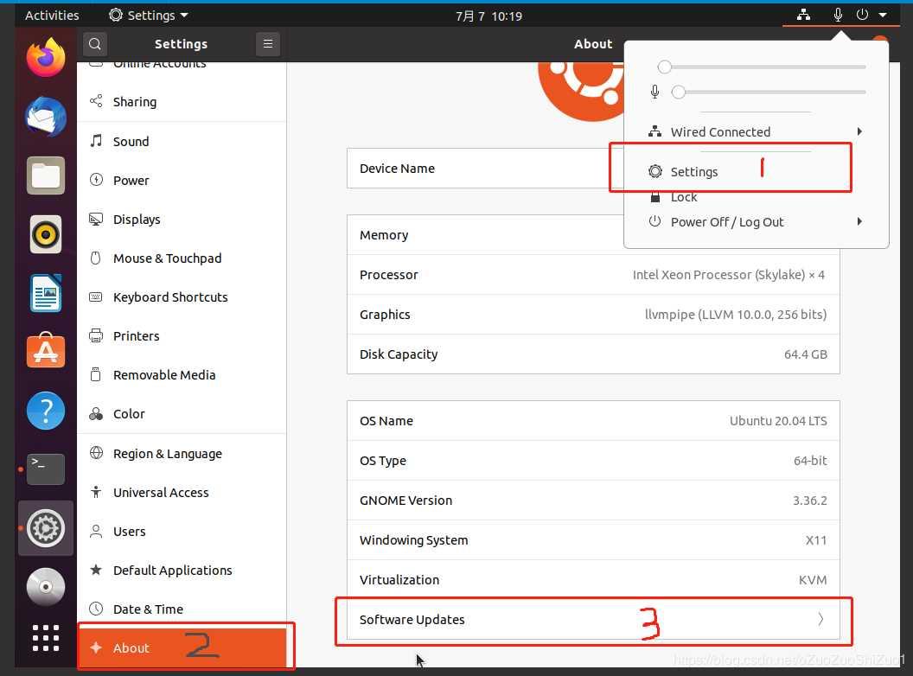Open the Software Updates row

point(593,620)
